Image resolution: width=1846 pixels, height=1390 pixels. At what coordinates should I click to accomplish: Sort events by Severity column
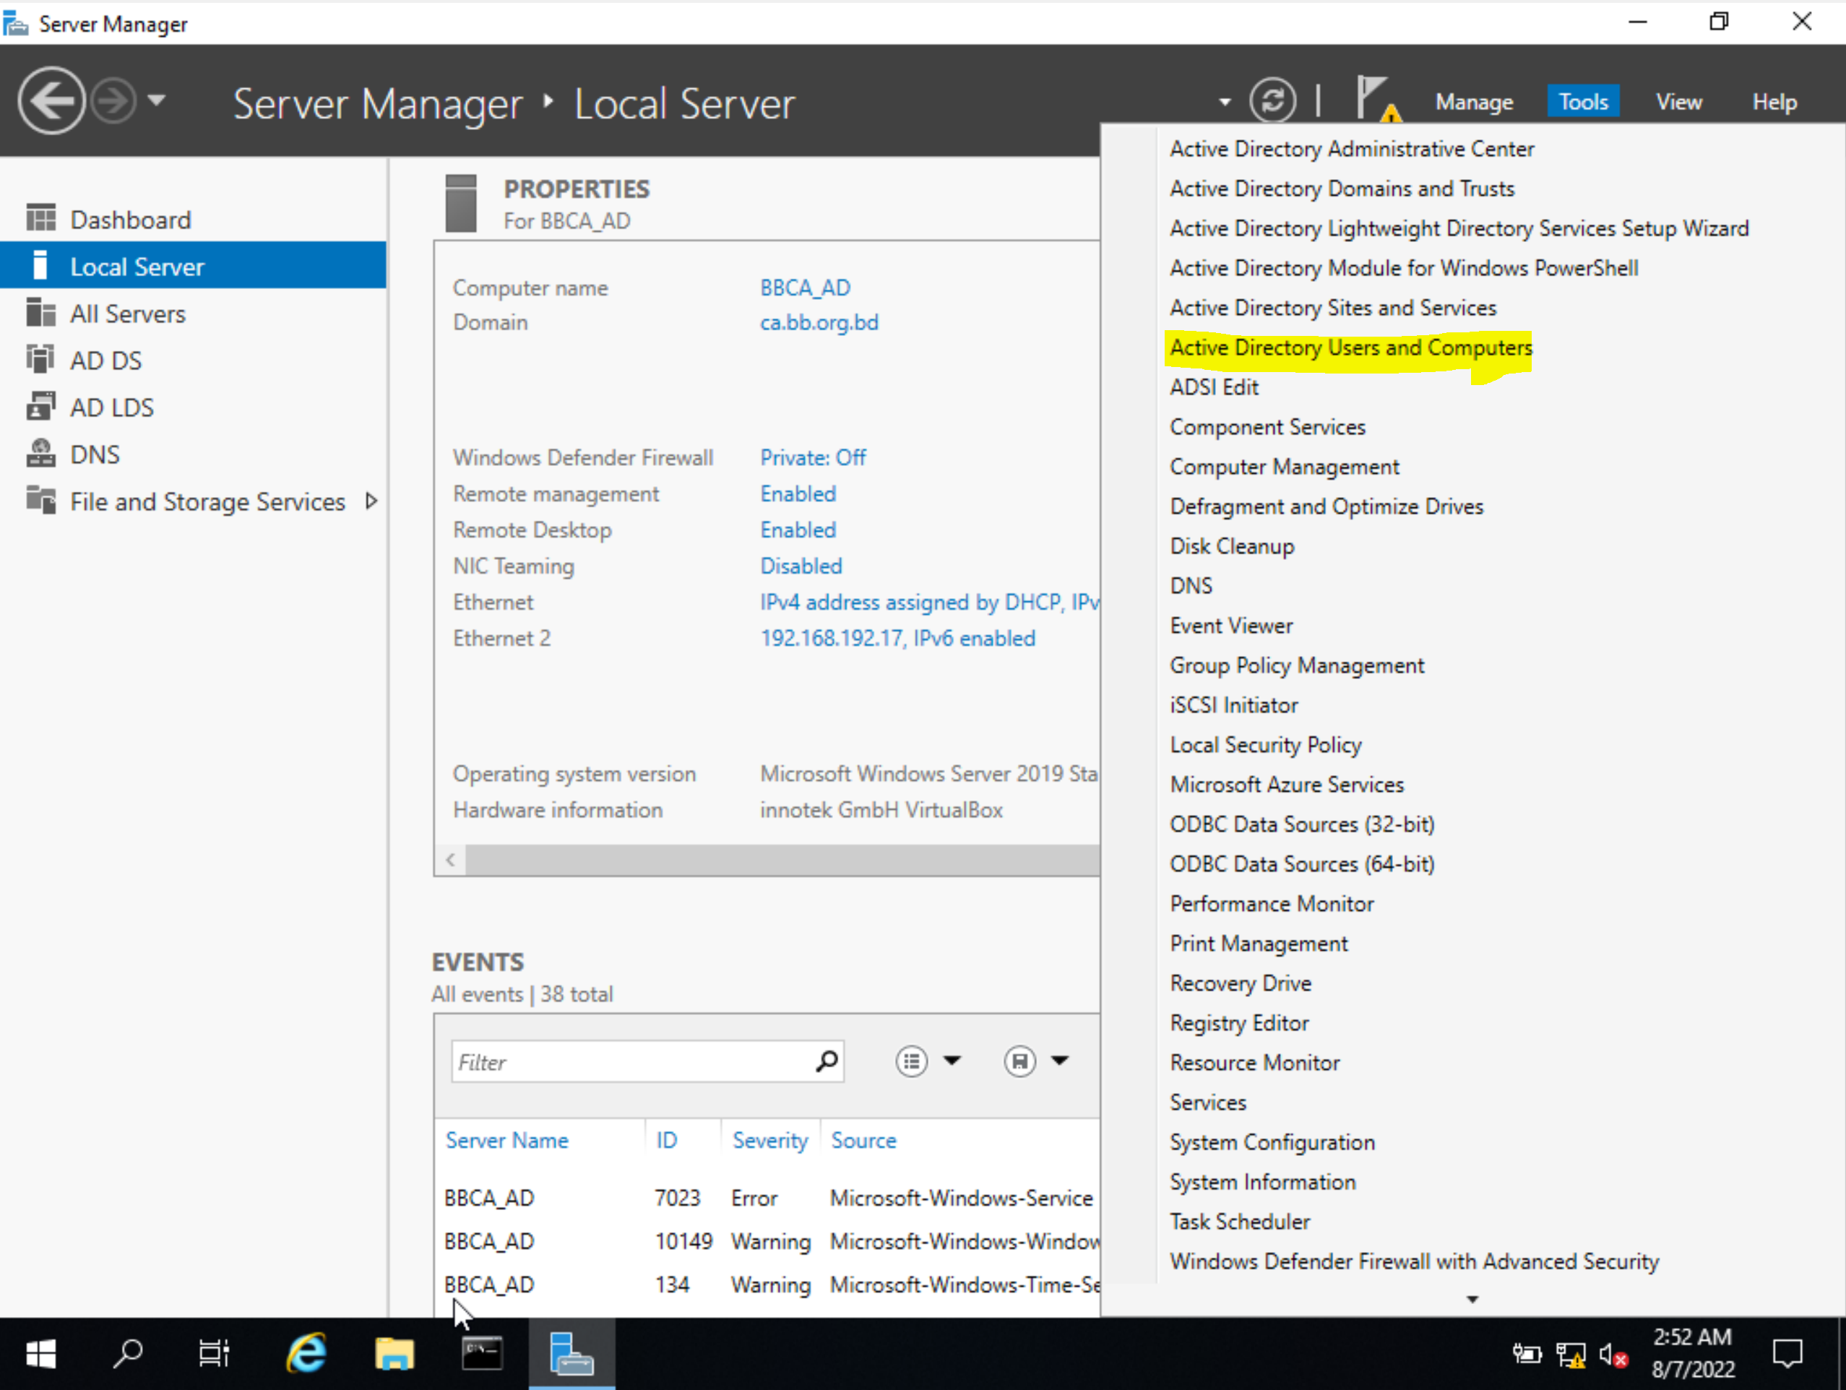click(x=769, y=1141)
